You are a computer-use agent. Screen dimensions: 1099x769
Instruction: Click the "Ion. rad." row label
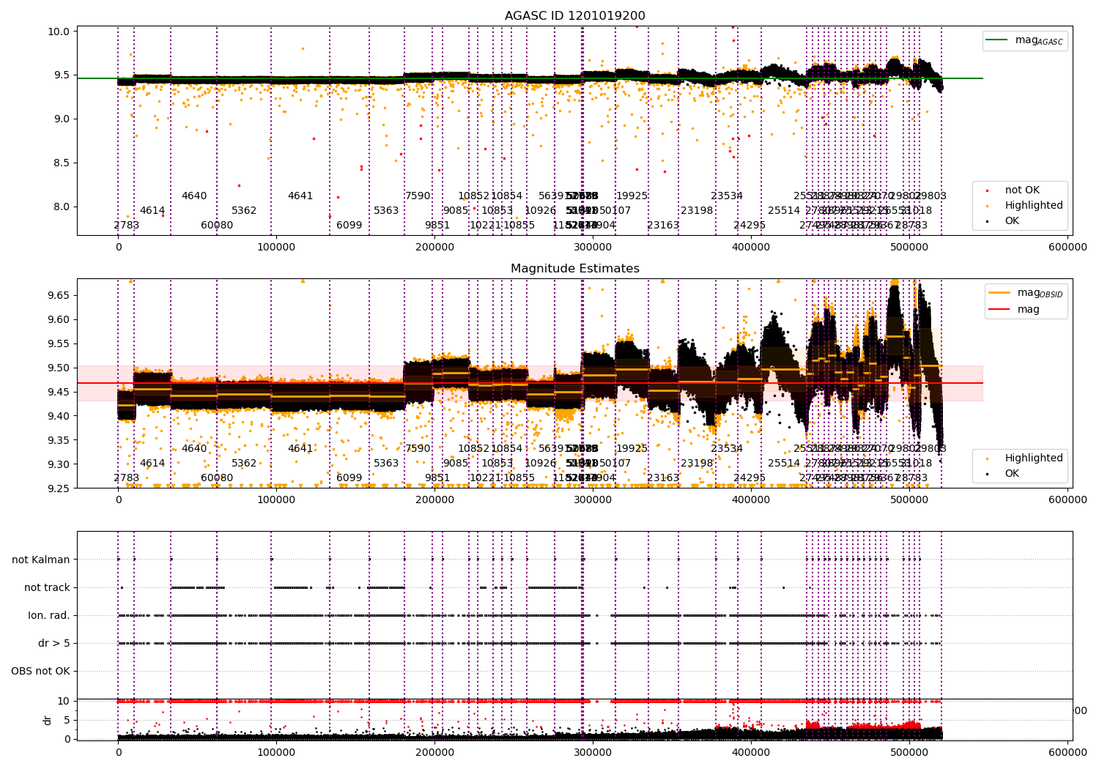pos(49,615)
